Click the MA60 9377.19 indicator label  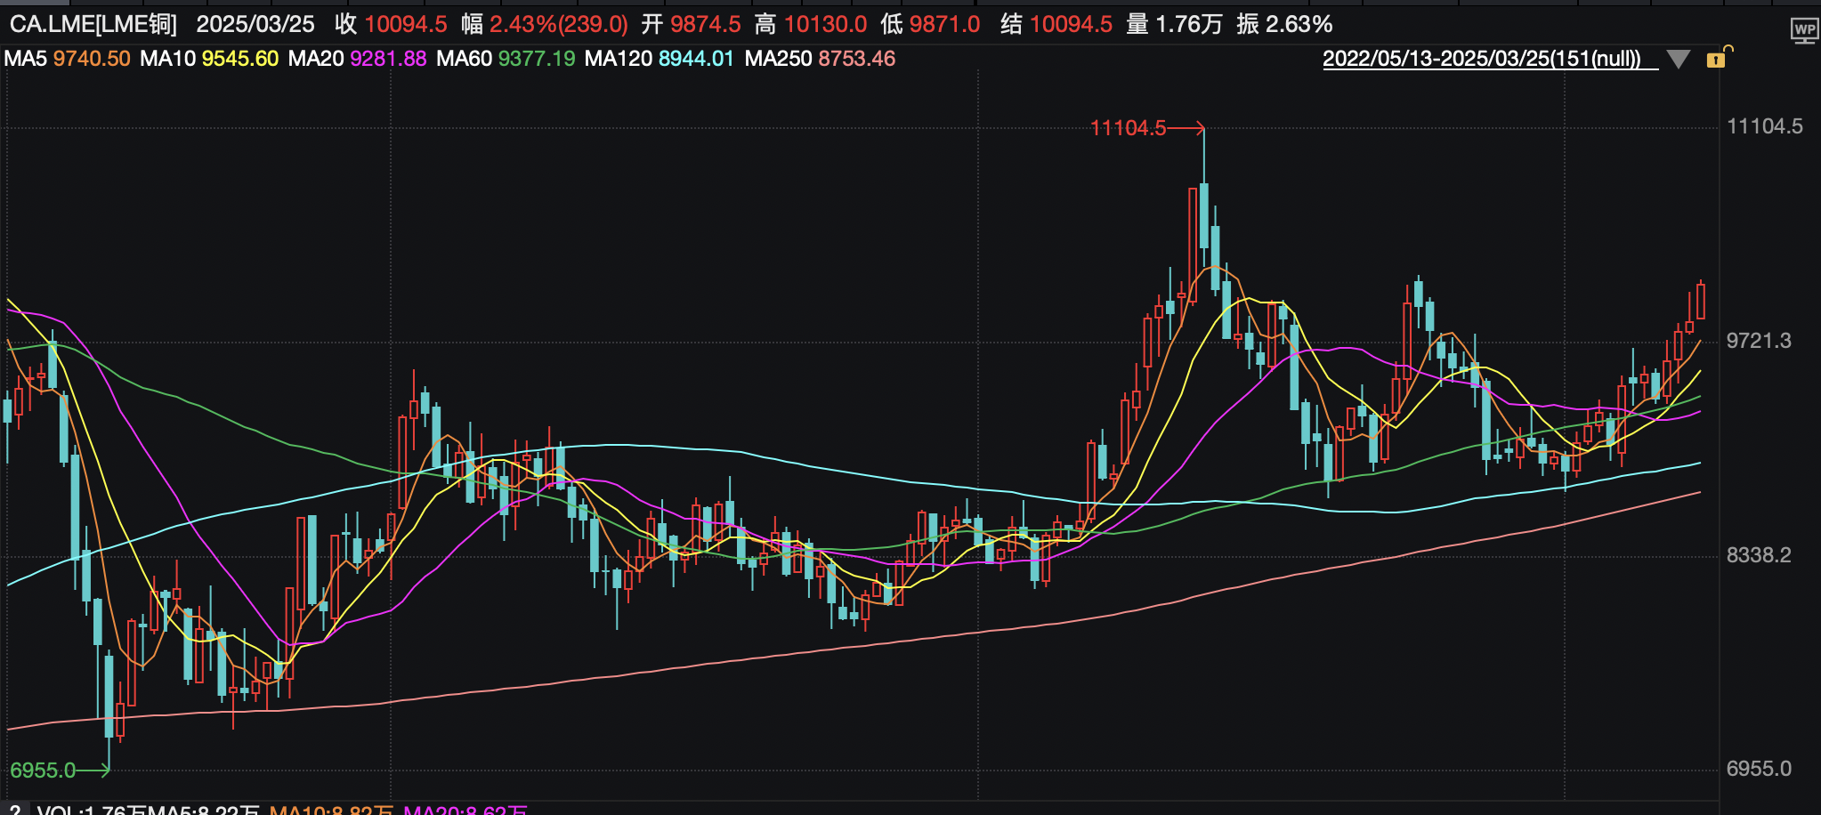pos(506,59)
